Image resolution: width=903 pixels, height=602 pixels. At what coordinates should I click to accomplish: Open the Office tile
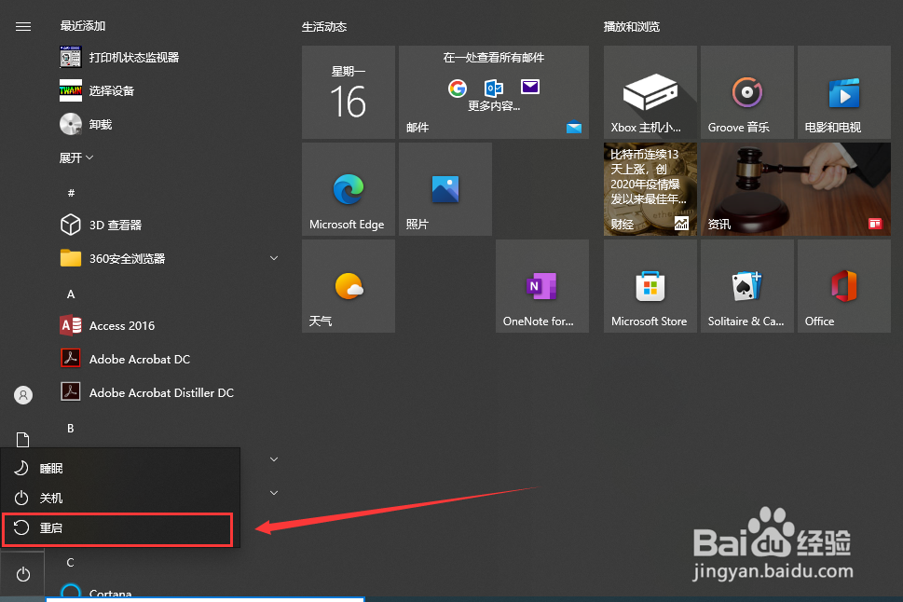[843, 286]
